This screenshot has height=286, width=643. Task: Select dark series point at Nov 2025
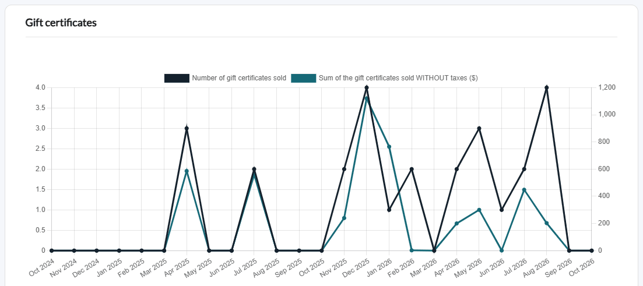click(344, 169)
